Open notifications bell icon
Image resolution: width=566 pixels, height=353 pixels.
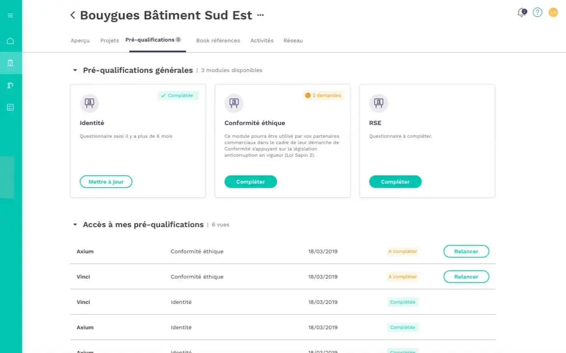tap(522, 13)
